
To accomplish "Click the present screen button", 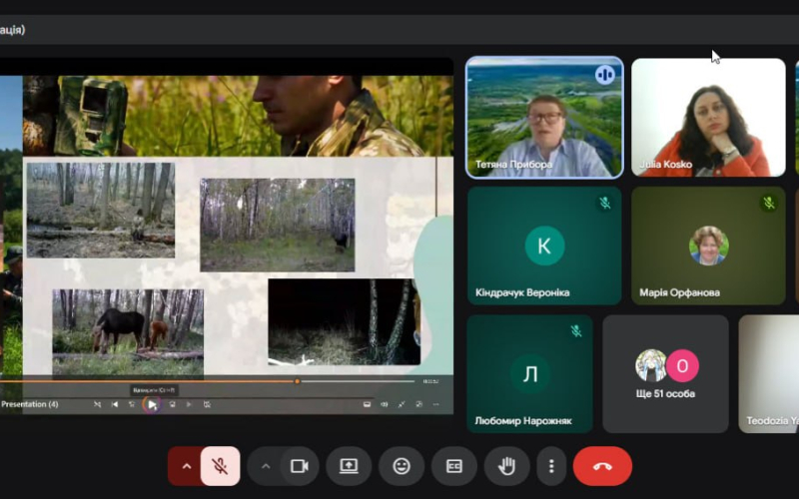I will pos(349,466).
